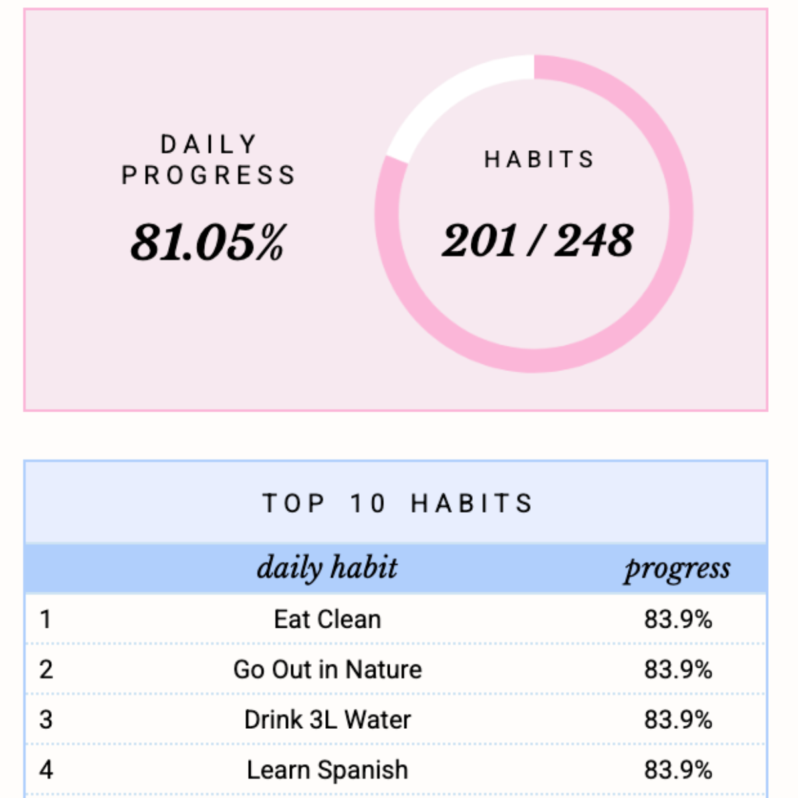The width and height of the screenshot is (798, 798).
Task: Click the "daily habit" column header
Action: [327, 569]
